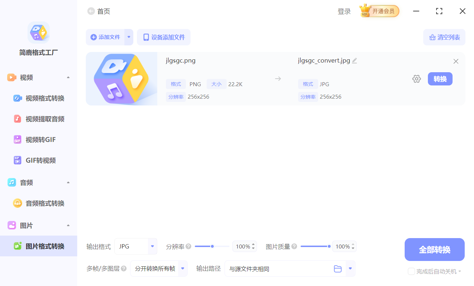Open conversion settings via the gear icon

[x=416, y=79]
